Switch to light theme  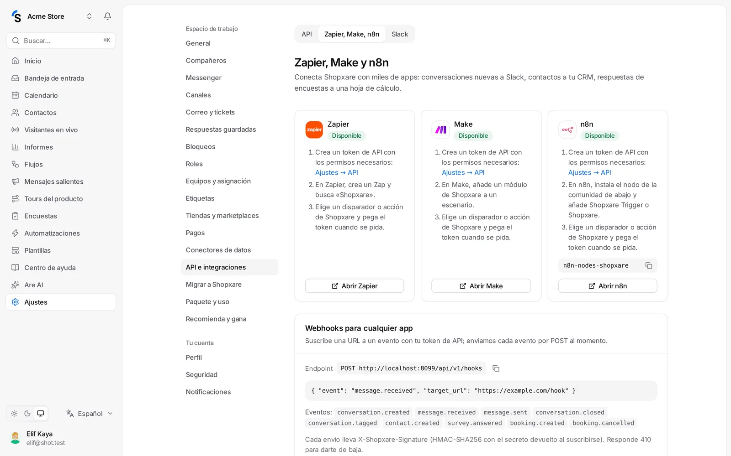[14, 414]
